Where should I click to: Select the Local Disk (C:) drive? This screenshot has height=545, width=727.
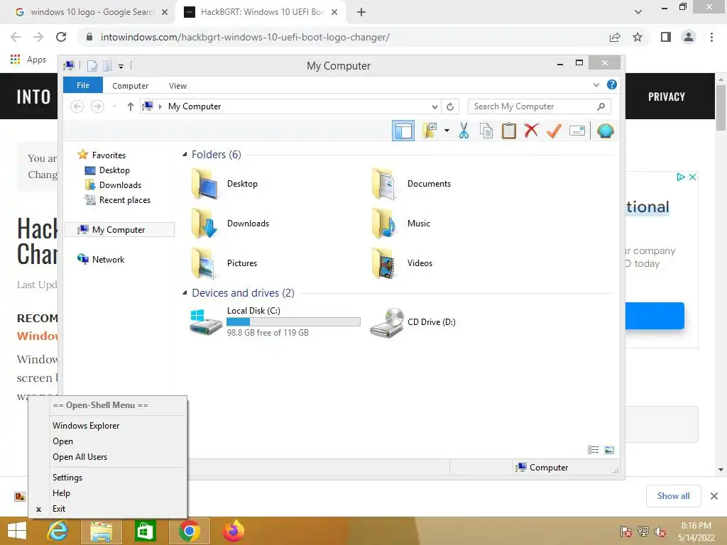pyautogui.click(x=275, y=321)
